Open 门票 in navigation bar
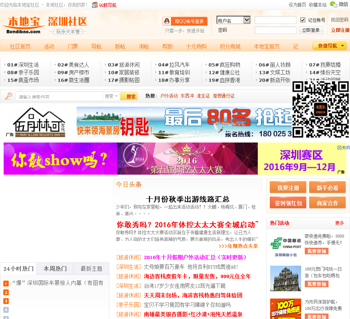 [x=73, y=46]
